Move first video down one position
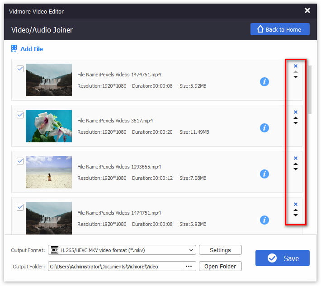 [296, 77]
